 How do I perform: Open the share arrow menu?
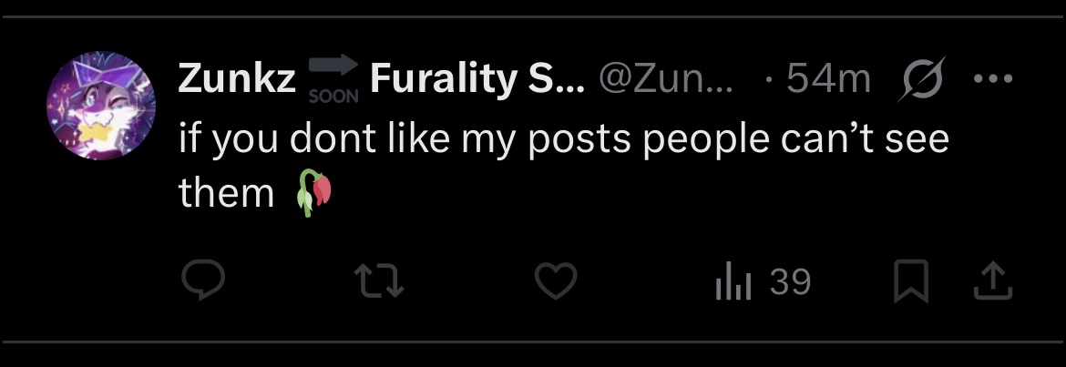[x=993, y=280]
